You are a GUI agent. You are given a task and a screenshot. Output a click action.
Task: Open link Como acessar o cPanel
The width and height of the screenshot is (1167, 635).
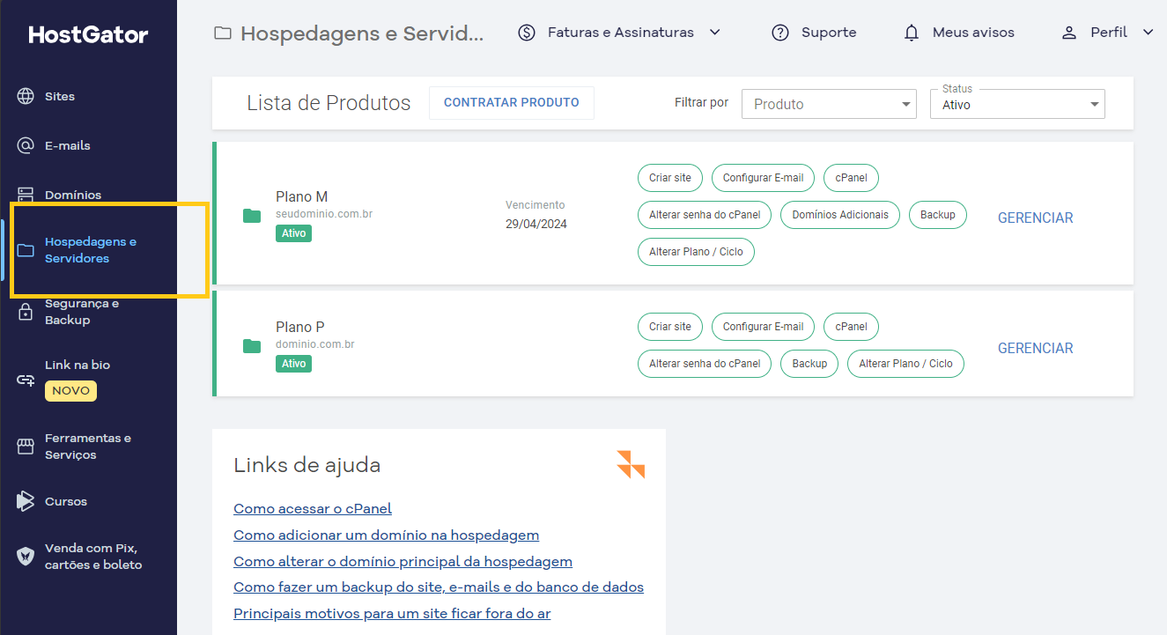click(313, 508)
